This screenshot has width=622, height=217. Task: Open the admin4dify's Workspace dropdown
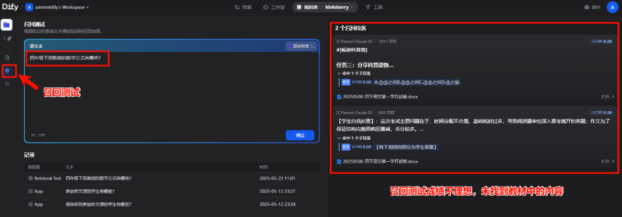[x=58, y=7]
